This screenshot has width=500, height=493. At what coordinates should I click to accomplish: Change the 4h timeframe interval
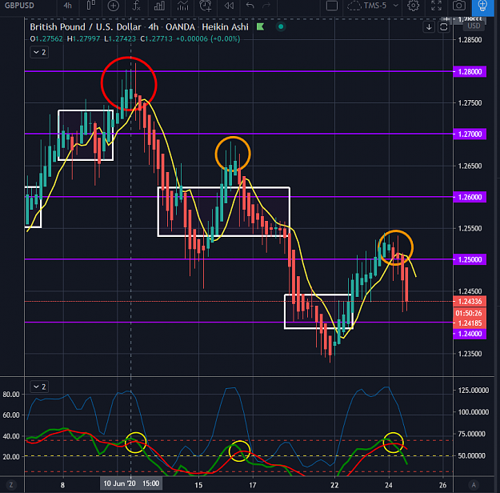pyautogui.click(x=67, y=6)
